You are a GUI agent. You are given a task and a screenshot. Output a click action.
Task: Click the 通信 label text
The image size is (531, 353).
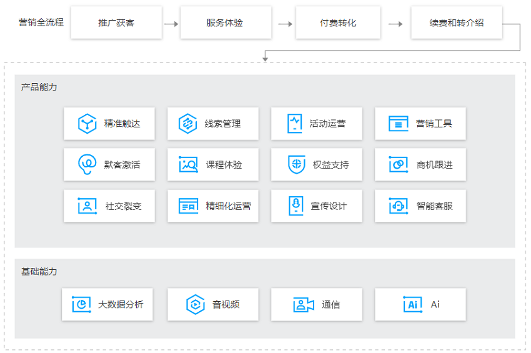tap(330, 304)
